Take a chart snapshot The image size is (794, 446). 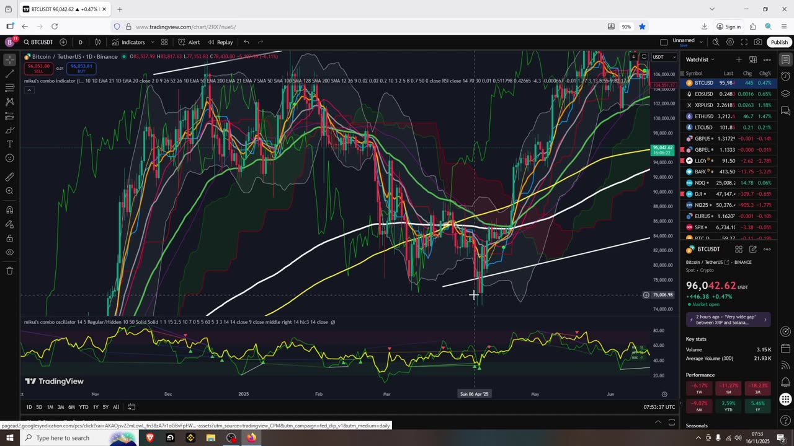pos(758,42)
